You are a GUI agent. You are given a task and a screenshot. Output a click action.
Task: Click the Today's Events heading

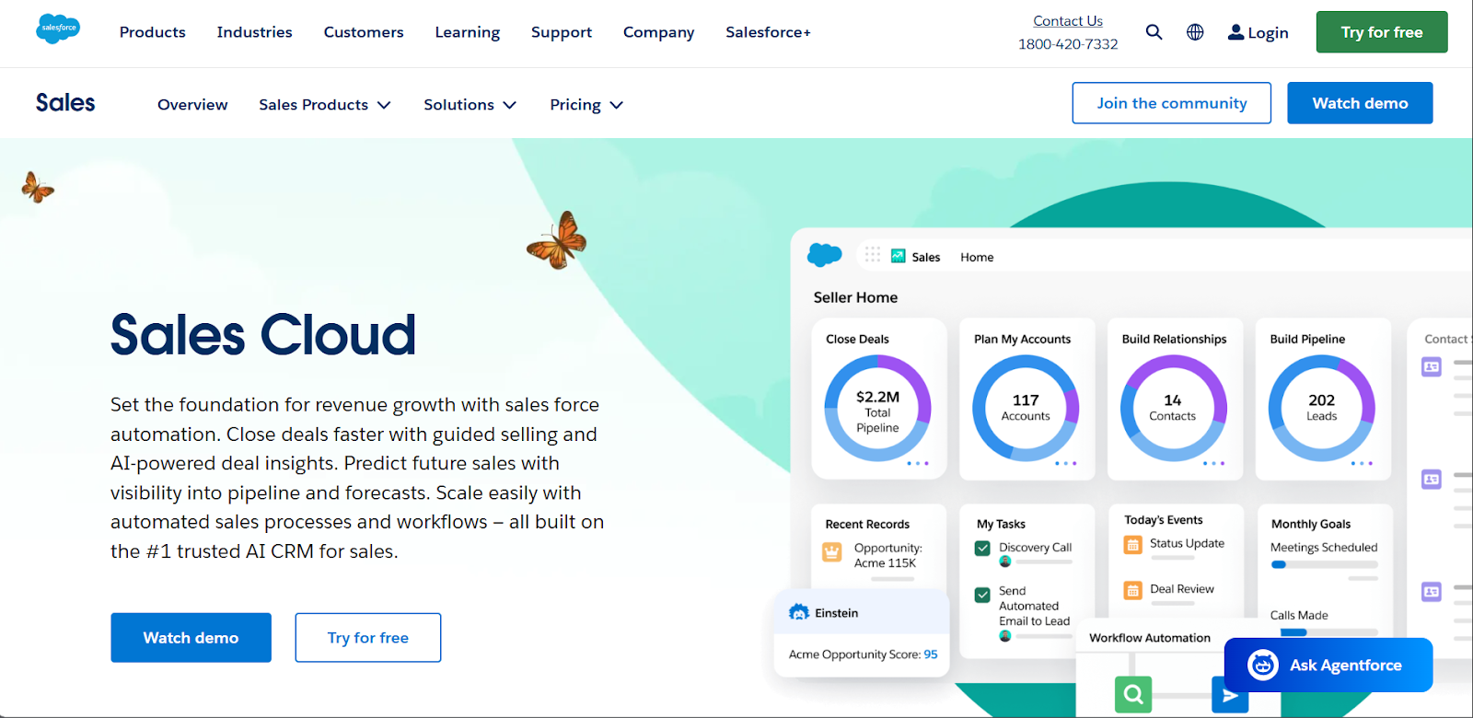click(x=1164, y=520)
